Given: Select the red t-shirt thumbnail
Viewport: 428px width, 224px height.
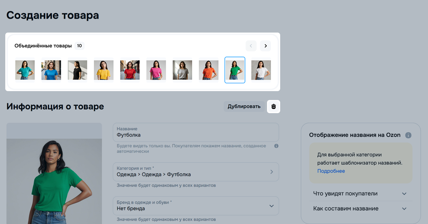Looking at the screenshot, I should (x=130, y=70).
